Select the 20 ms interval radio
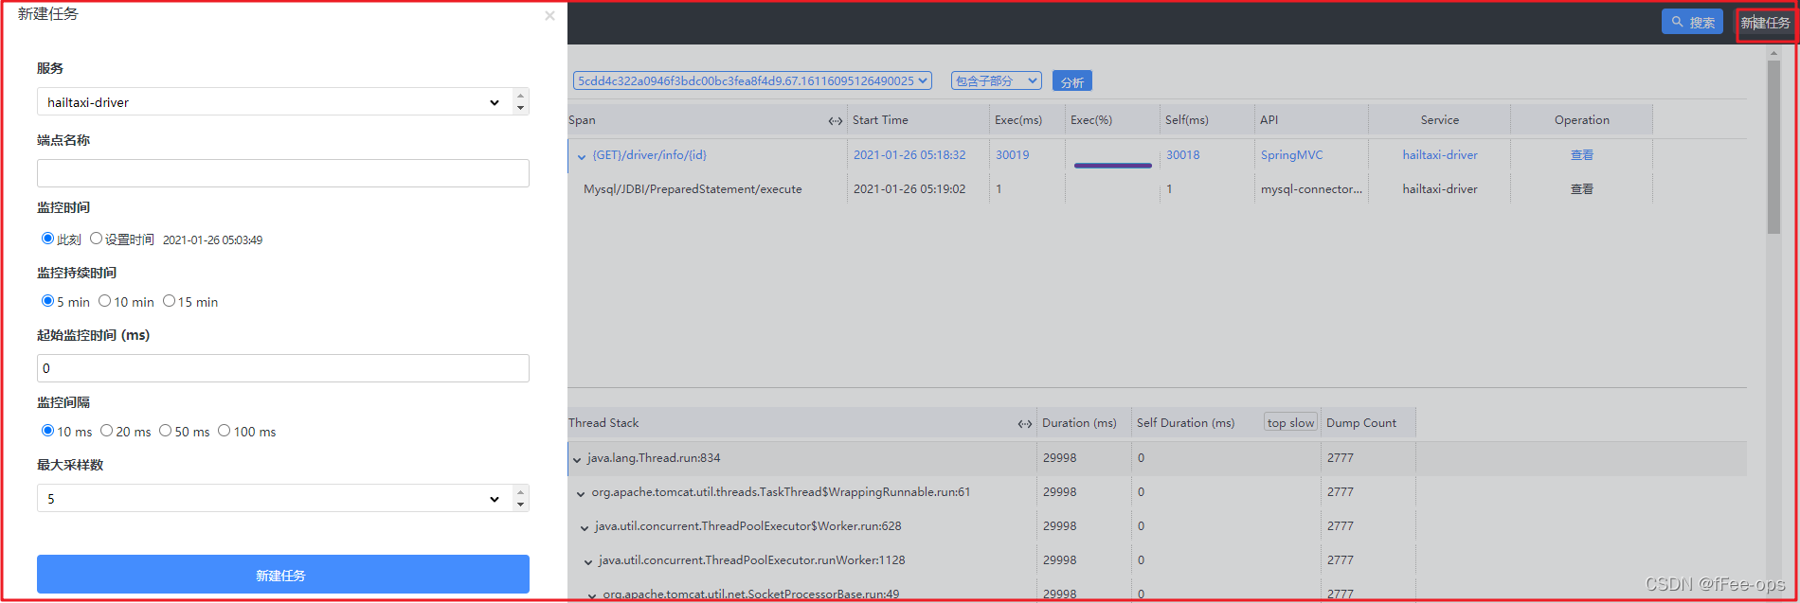This screenshot has height=603, width=1800. tap(106, 431)
